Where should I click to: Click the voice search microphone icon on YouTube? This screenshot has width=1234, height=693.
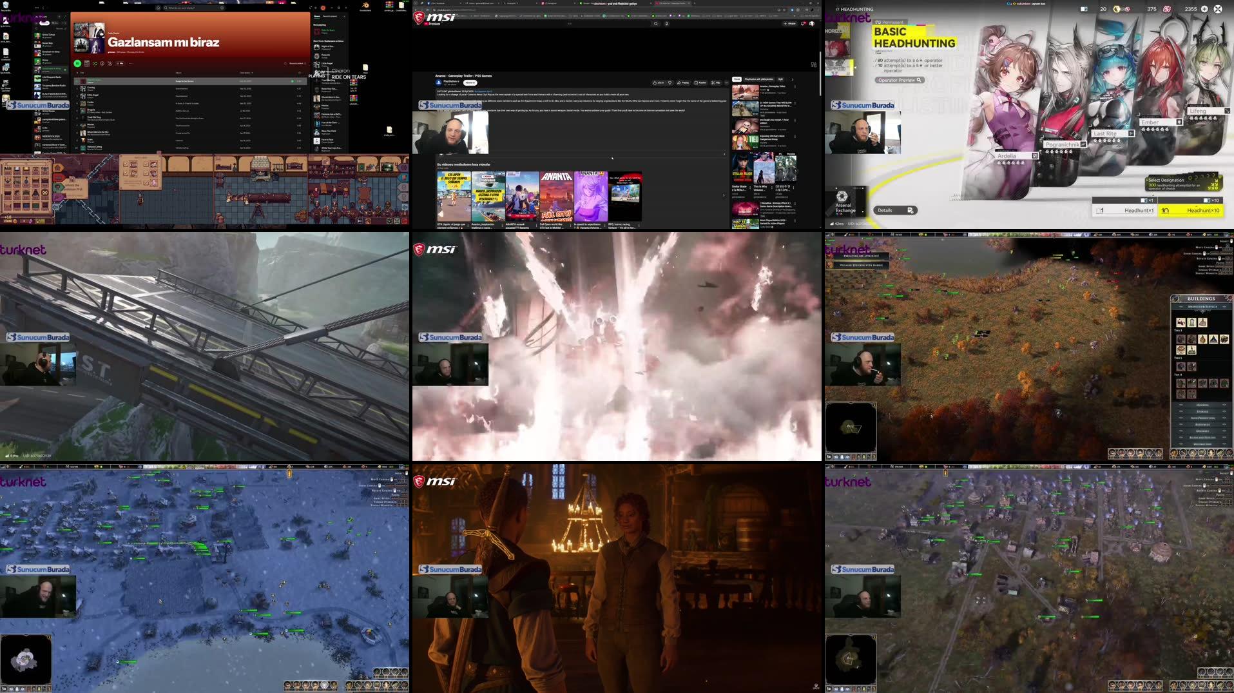coord(668,23)
